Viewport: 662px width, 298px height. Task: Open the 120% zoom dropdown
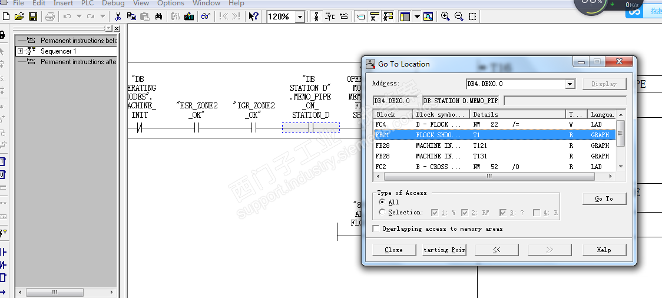tap(300, 17)
